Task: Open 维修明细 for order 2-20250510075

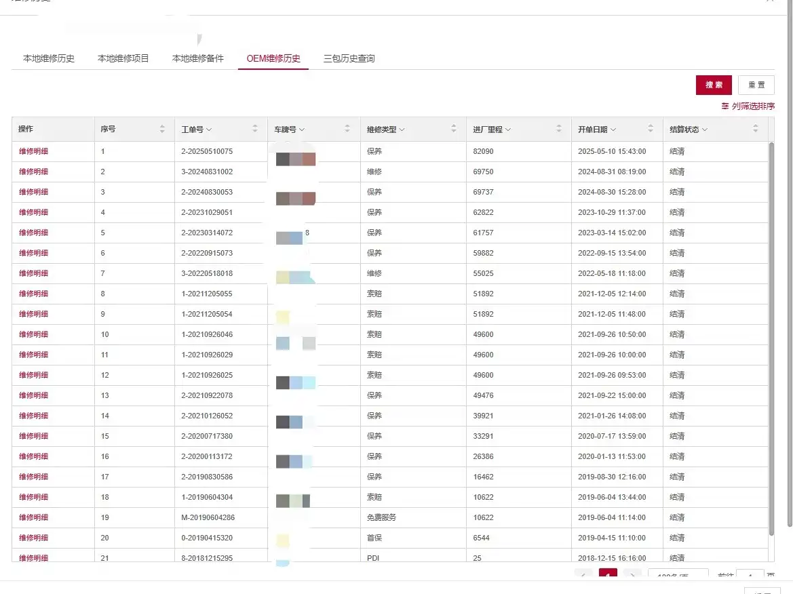Action: click(33, 151)
